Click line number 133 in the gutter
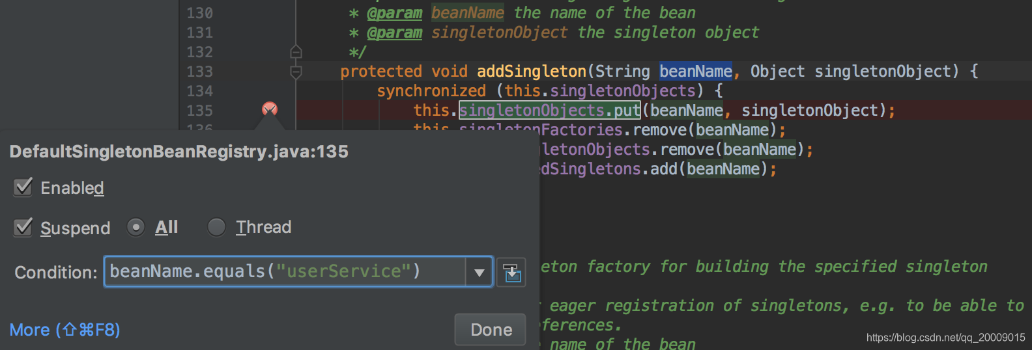The image size is (1032, 350). [x=200, y=72]
